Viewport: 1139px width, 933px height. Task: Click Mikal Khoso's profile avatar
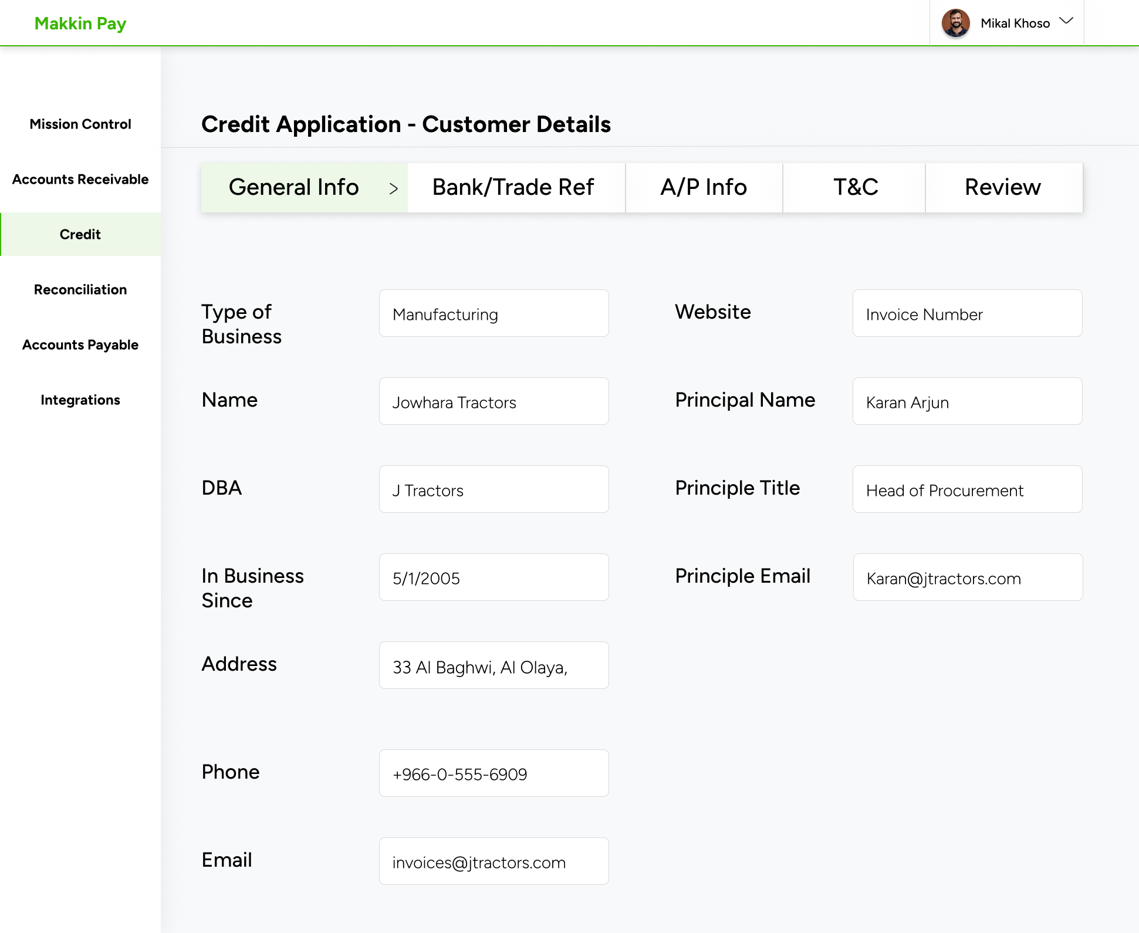pos(955,23)
